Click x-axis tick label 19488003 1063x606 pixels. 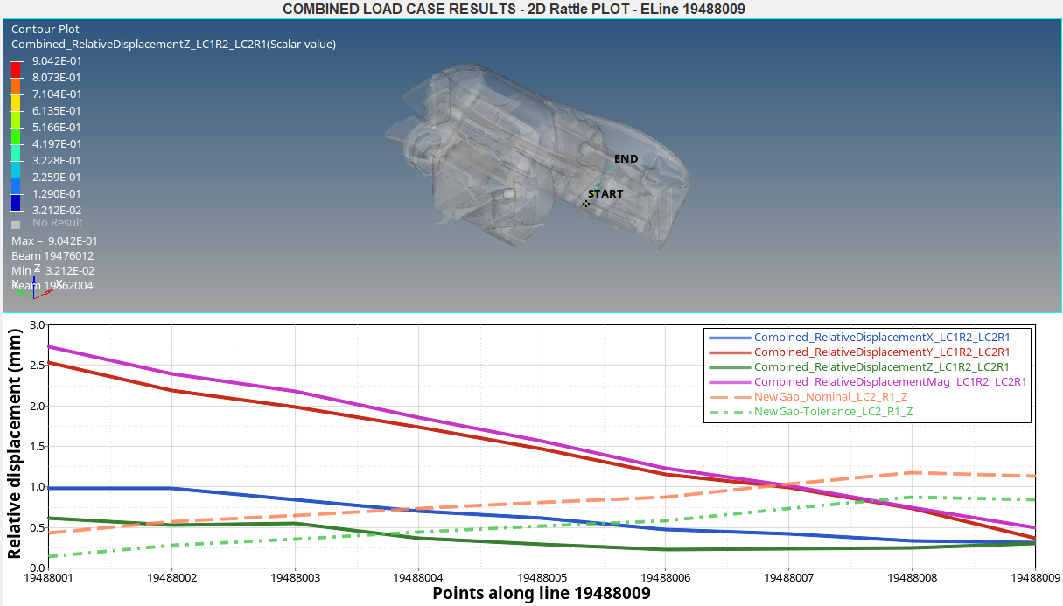pyautogui.click(x=295, y=577)
